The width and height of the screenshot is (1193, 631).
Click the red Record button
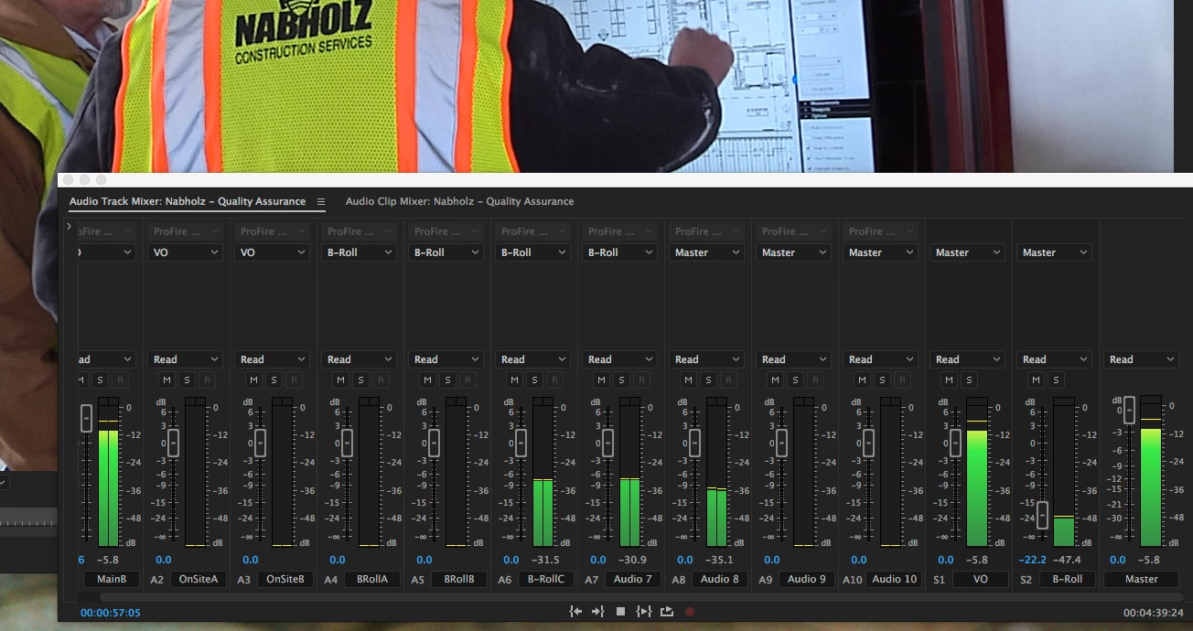click(689, 612)
